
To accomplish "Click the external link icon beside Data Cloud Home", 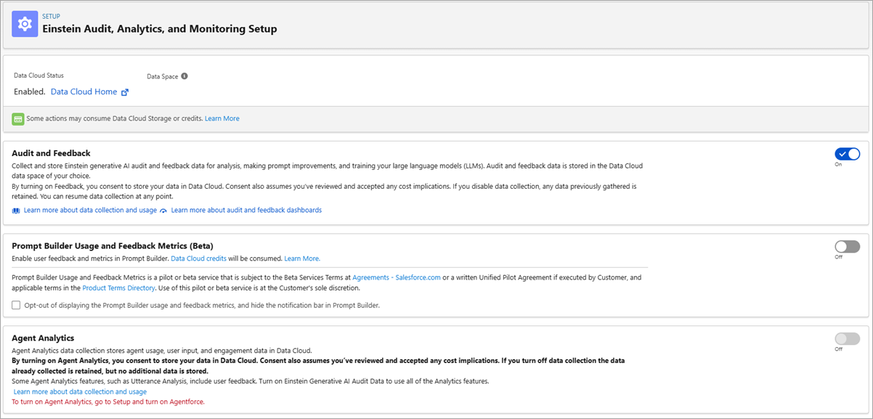I will pyautogui.click(x=123, y=91).
